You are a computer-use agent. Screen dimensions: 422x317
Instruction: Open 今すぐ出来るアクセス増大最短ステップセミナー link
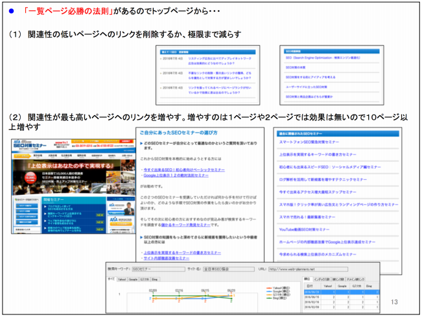pos(318,191)
